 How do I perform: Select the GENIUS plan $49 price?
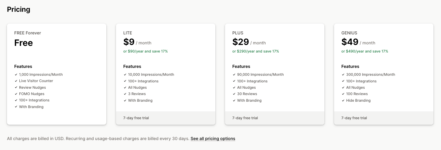click(350, 42)
